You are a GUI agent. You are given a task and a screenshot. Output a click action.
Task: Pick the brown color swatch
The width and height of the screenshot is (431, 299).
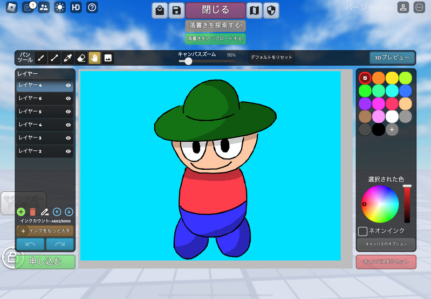tap(365, 117)
